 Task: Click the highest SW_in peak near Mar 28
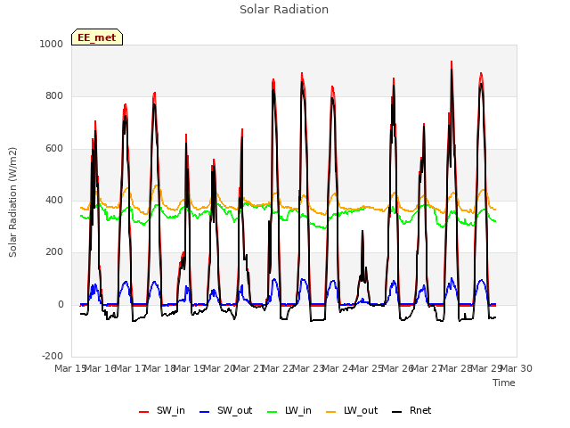452,62
